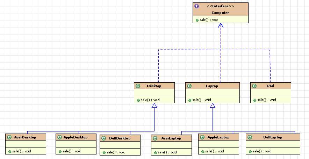Click the green class icon on Desktop
This screenshot has width=309, height=159.
(x=138, y=86)
